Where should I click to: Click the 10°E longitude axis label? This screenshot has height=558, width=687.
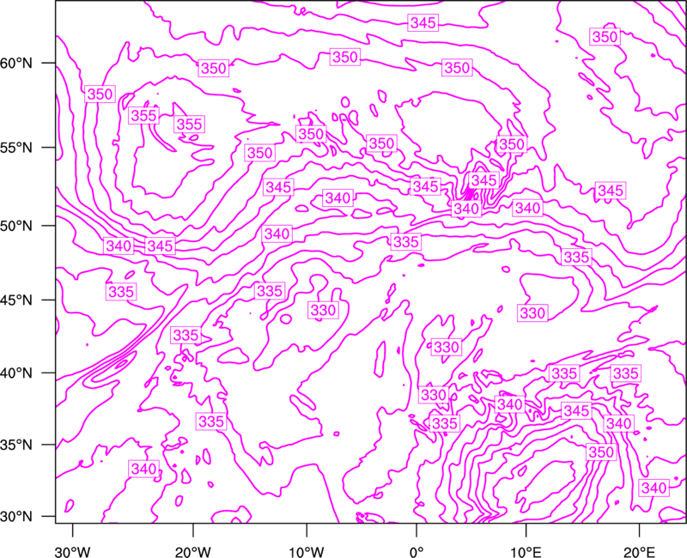pos(526,552)
